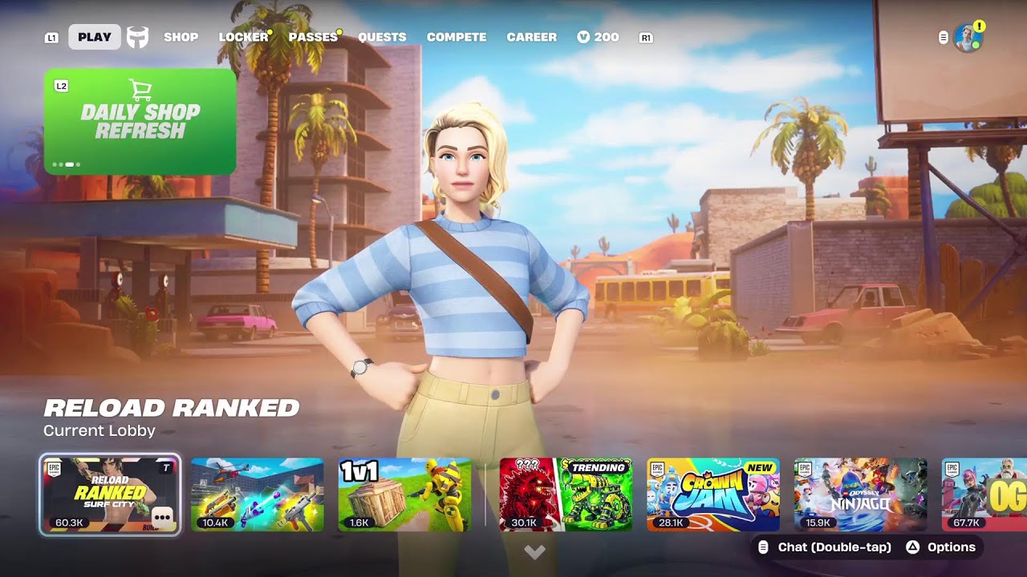Open the player profile avatar
The image size is (1027, 577).
point(968,38)
